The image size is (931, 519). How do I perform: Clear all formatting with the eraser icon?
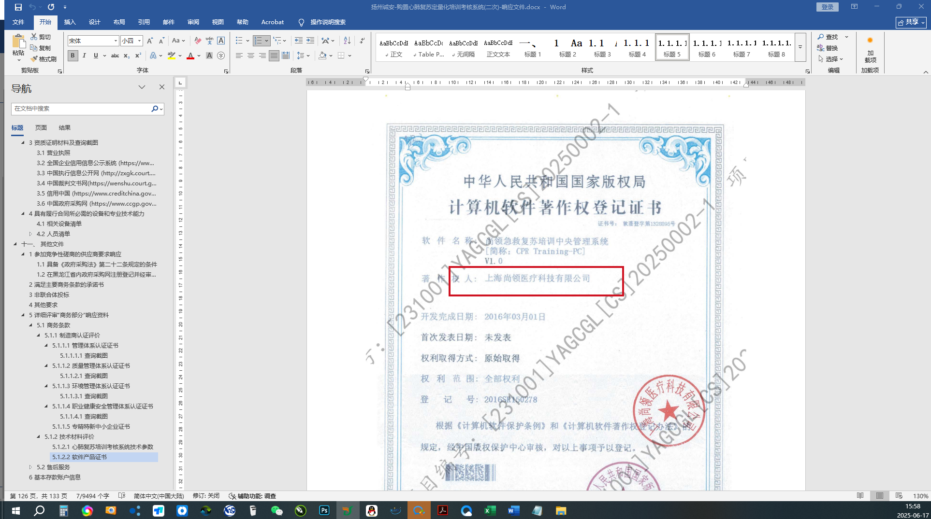point(198,41)
